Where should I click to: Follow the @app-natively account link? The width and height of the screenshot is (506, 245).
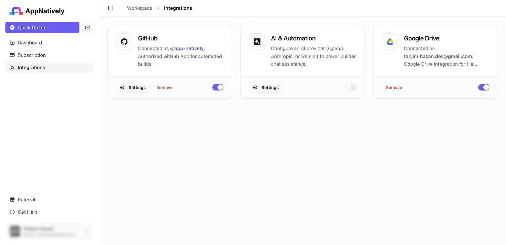click(187, 48)
